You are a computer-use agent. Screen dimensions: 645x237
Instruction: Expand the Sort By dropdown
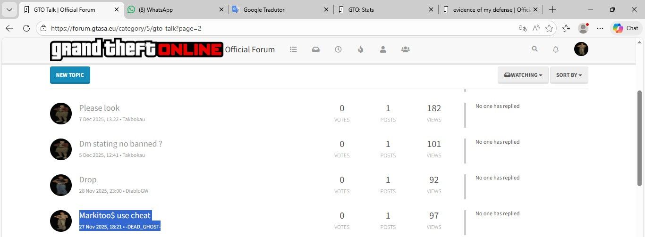569,75
